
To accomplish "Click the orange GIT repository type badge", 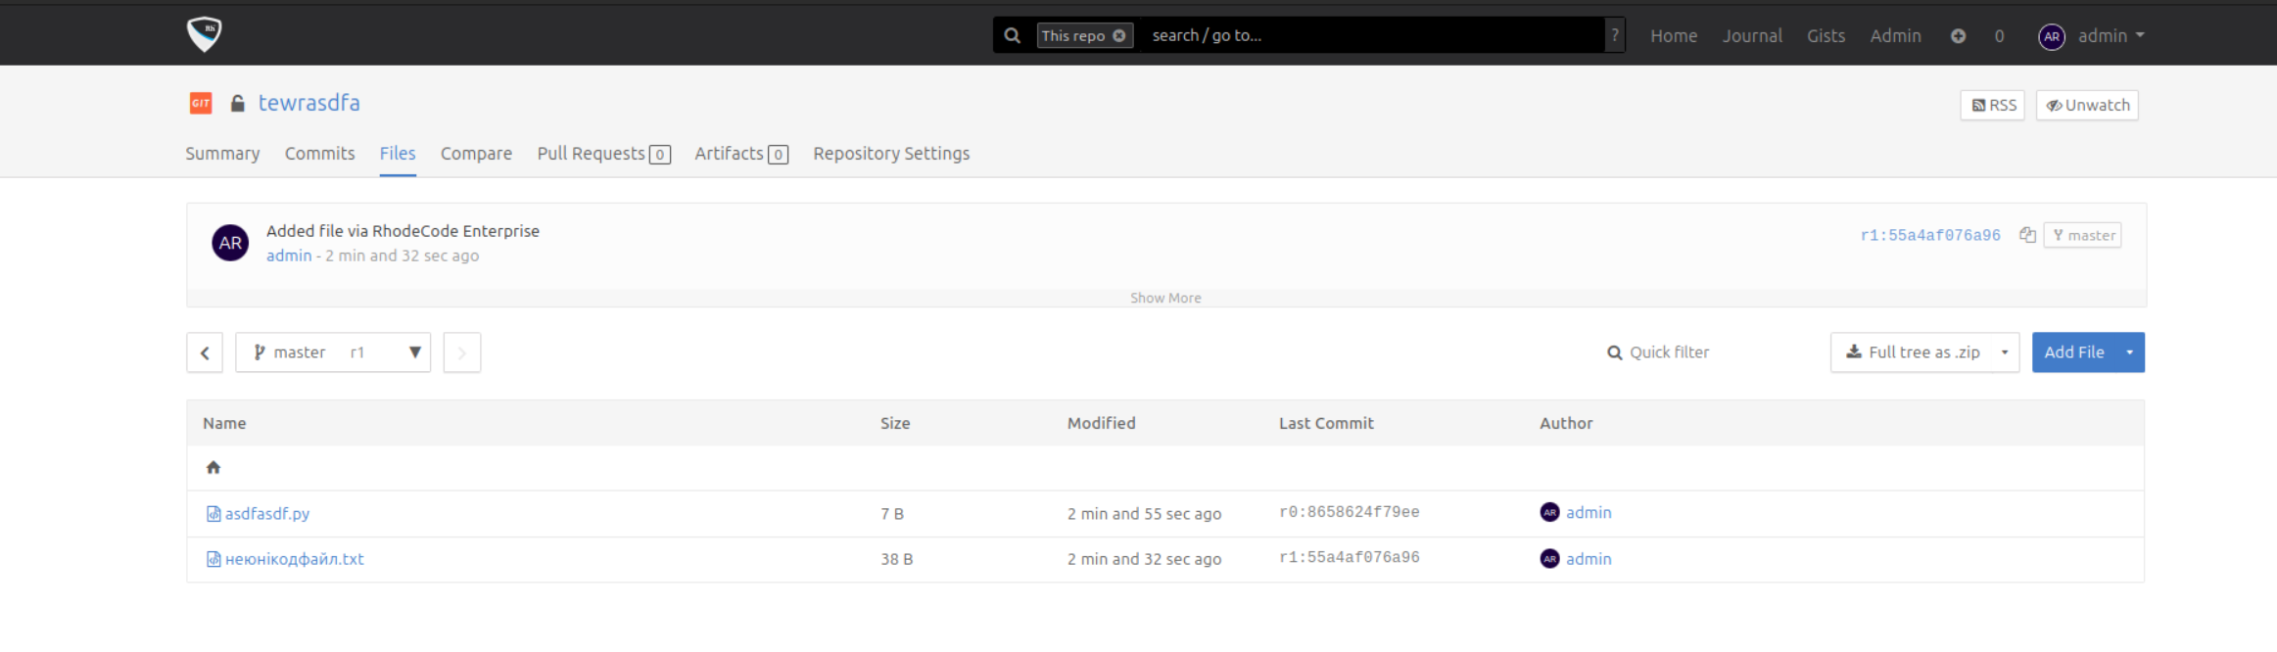I will point(201,103).
